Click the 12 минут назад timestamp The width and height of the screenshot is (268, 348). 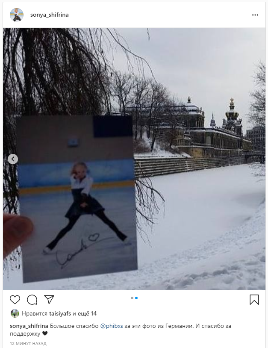click(28, 343)
